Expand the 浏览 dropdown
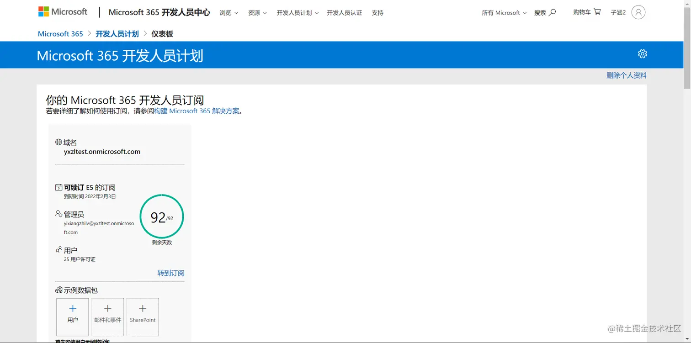This screenshot has height=343, width=691. tap(228, 13)
